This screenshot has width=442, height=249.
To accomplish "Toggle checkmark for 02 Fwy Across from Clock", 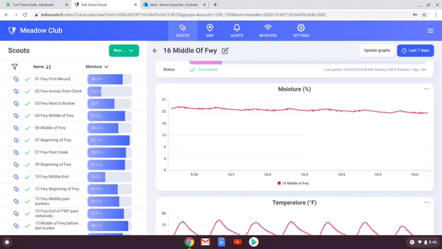I will pyautogui.click(x=27, y=92).
